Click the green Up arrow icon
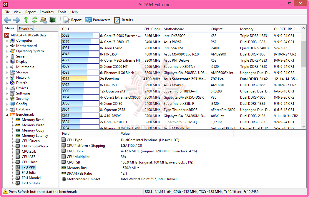The image size is (309, 197). pyautogui.click(x=26, y=20)
